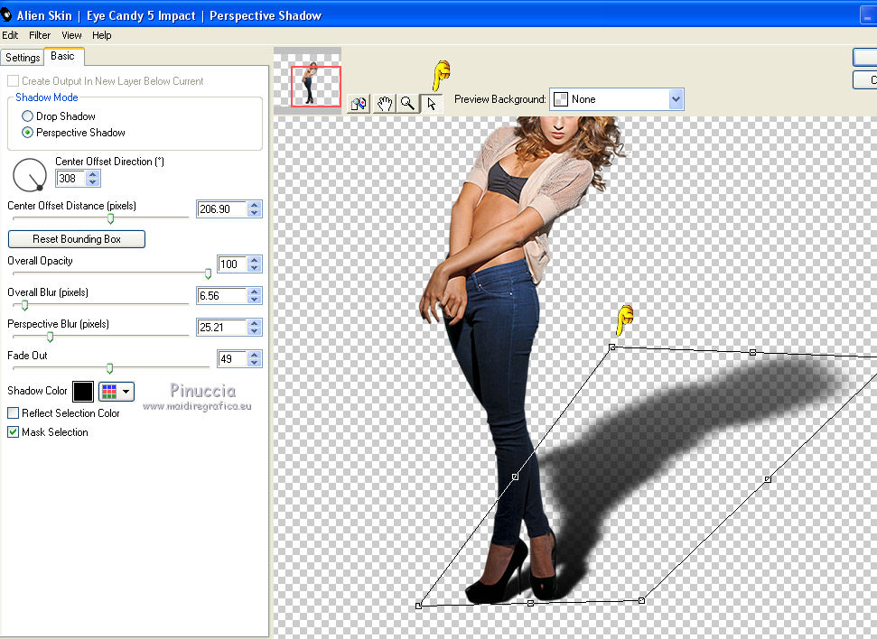Click Fade Out slider handle
Image resolution: width=877 pixels, height=639 pixels.
click(x=109, y=368)
